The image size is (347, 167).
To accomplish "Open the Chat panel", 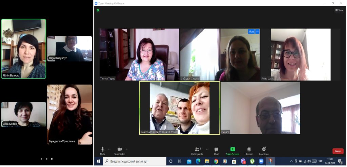I will 216,151.
